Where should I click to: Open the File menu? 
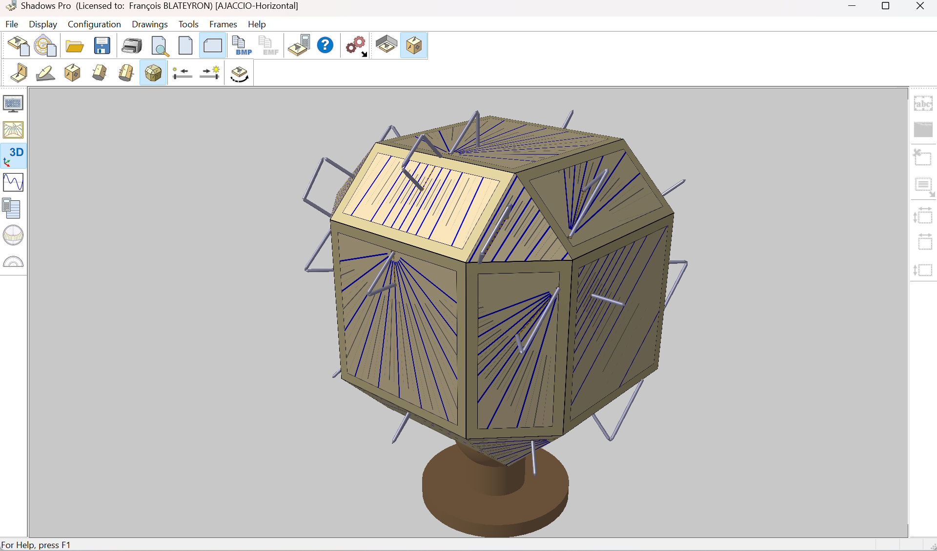pos(12,24)
